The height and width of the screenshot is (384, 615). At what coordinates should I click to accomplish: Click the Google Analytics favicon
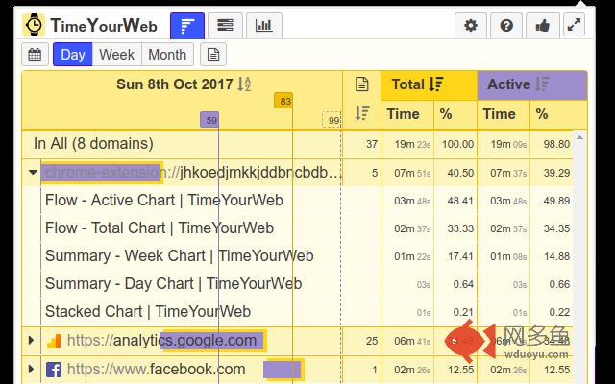[x=54, y=341]
